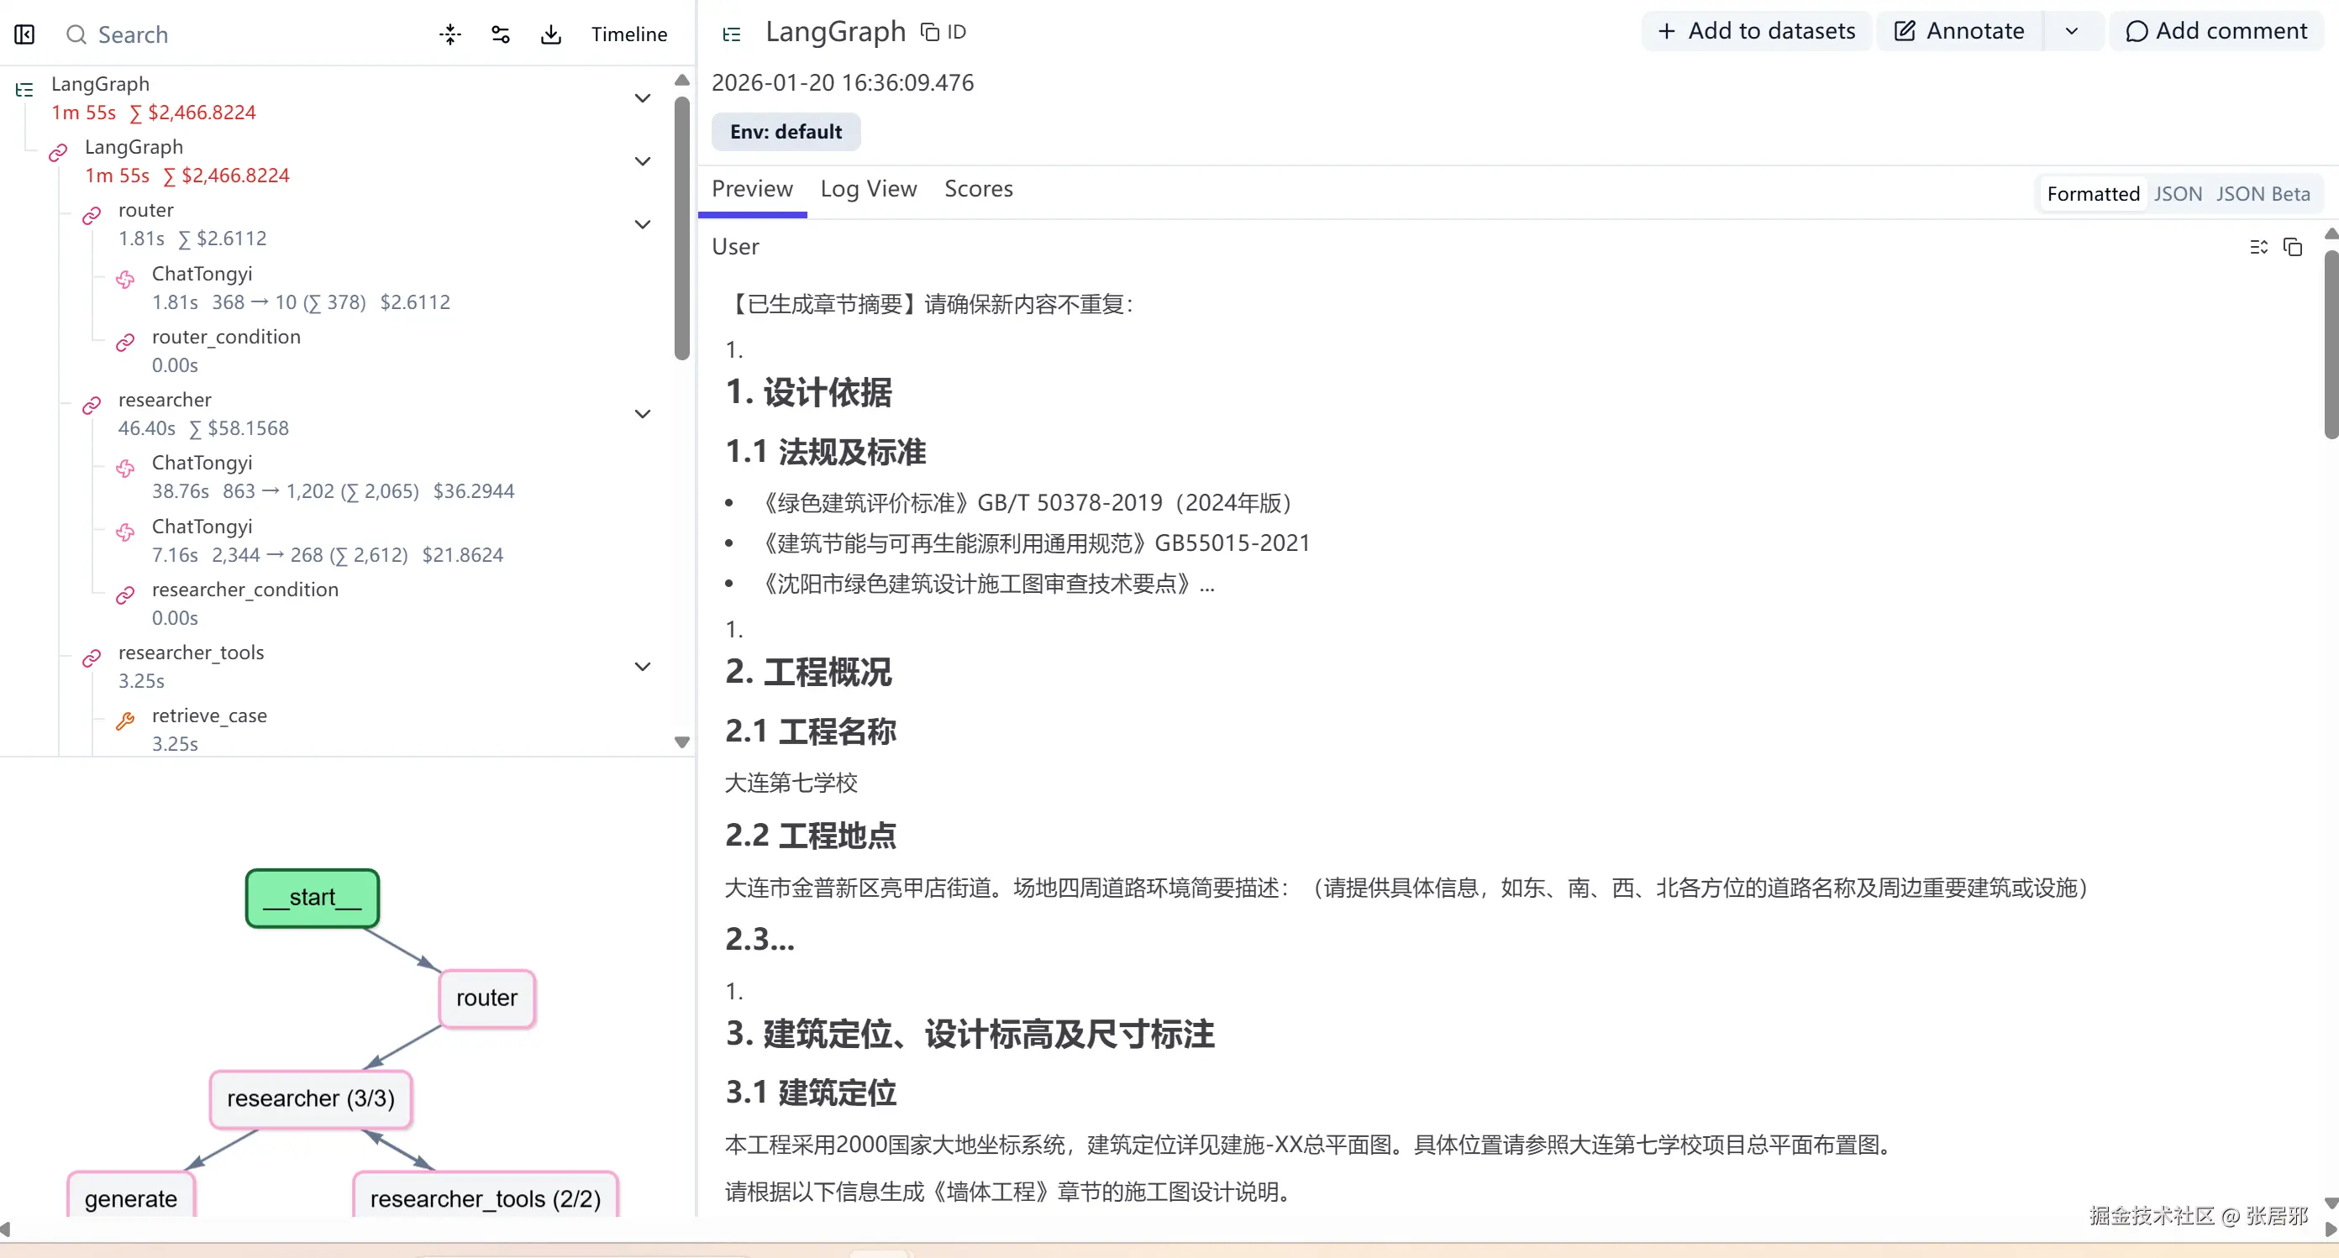Collapse the researcher span chevron
The height and width of the screenshot is (1258, 2339).
tap(642, 414)
